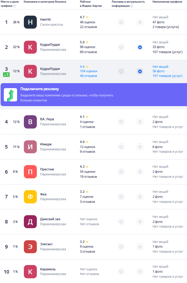Click the yellow Фея avatar icon
This screenshot has width=187, height=283.
pos(30,197)
